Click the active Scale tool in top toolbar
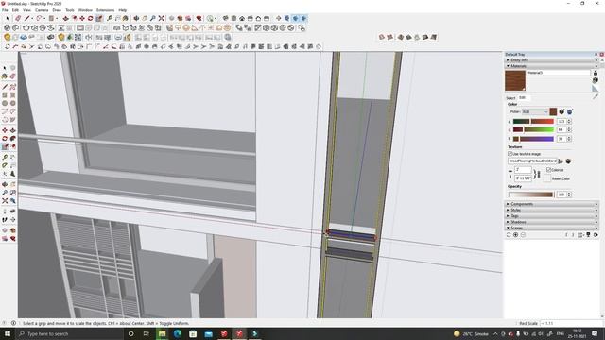This screenshot has height=340, width=605. (98, 18)
